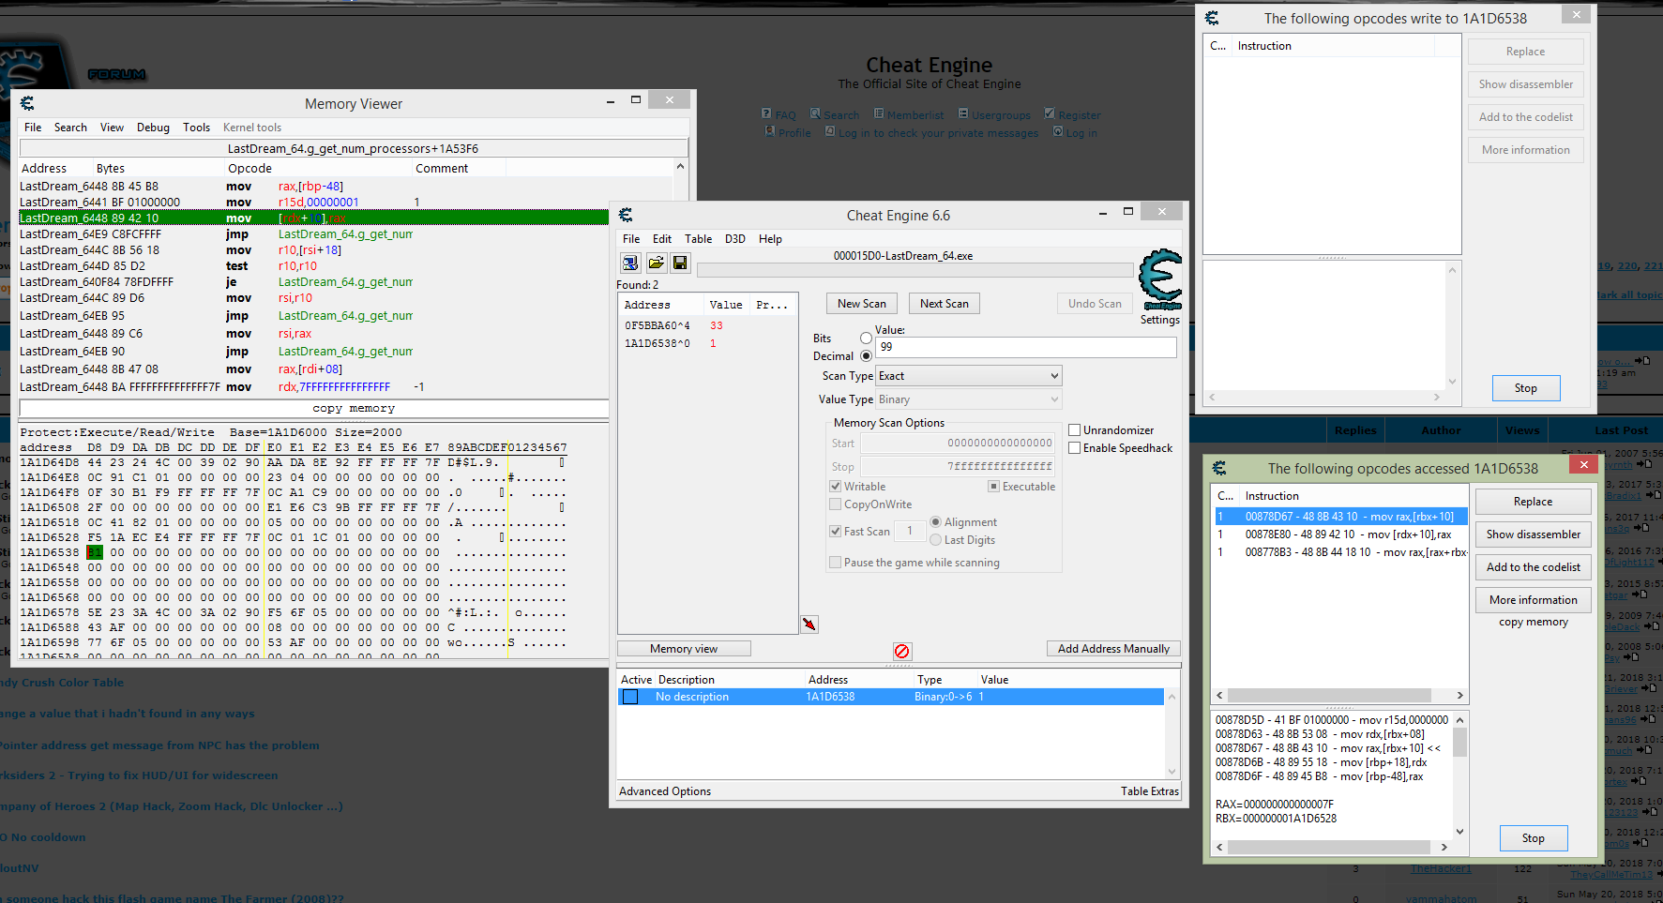The image size is (1663, 903).
Task: Click the Cheat Engine 6.6 title bar icon
Action: 626,215
